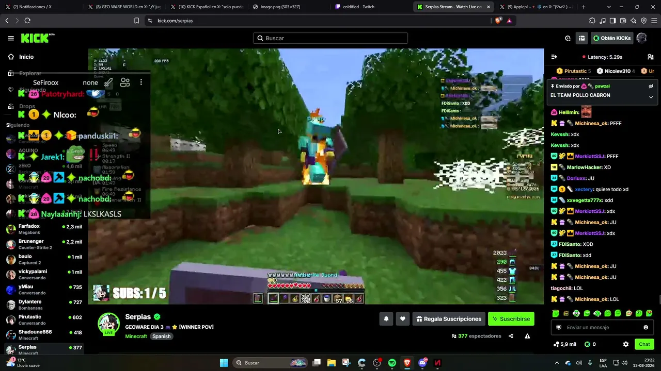The height and width of the screenshot is (371, 661).
Task: Bookmark this page
Action: pos(136,21)
